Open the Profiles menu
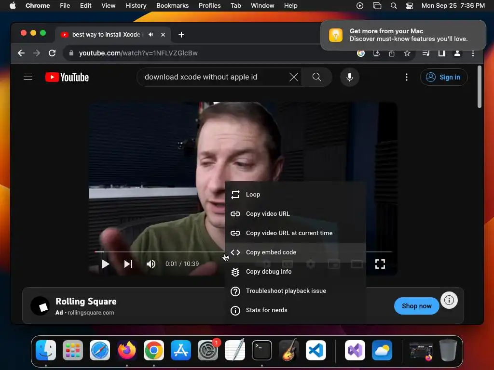The width and height of the screenshot is (494, 370). point(209,6)
